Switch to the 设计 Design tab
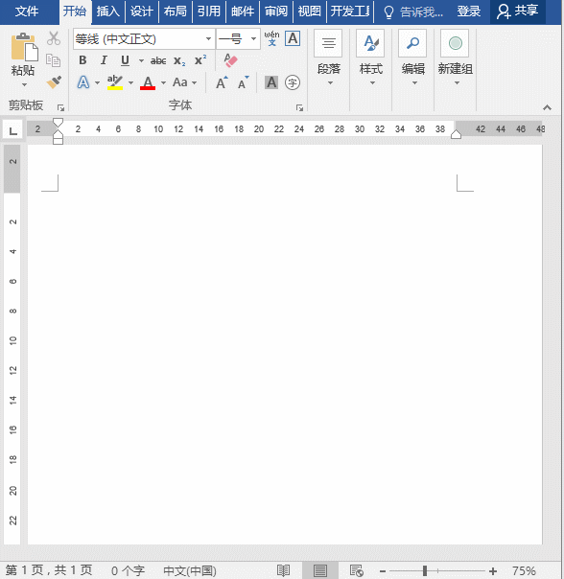The width and height of the screenshot is (564, 579). tap(142, 12)
